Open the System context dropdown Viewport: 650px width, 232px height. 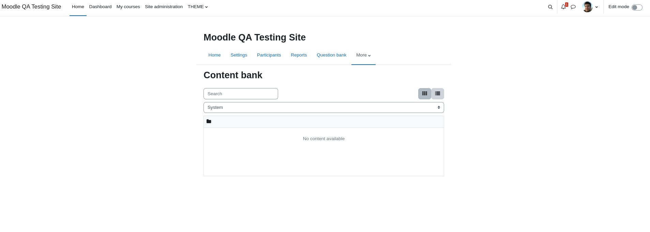(x=324, y=107)
